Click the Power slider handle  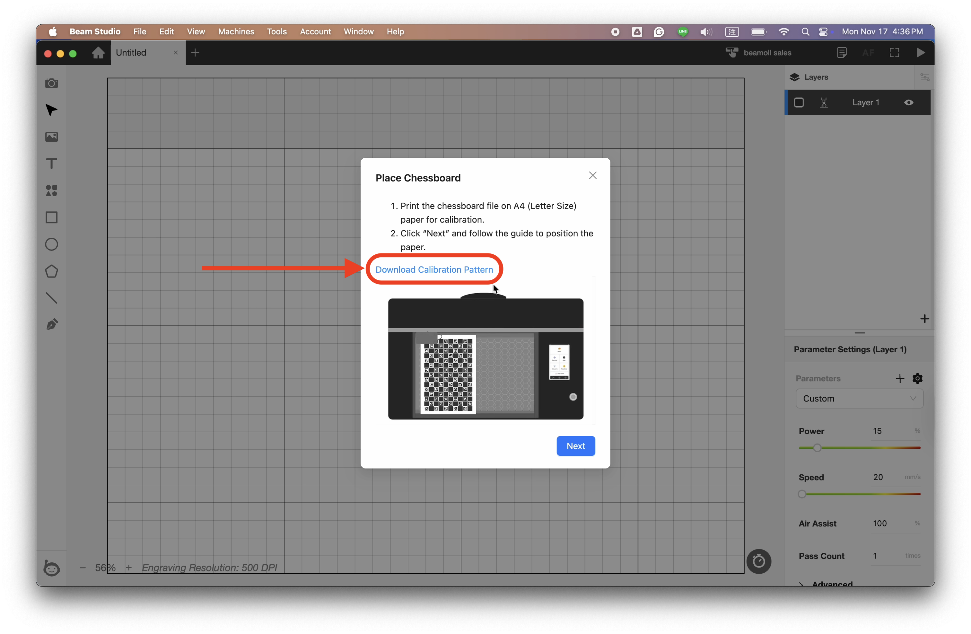pos(817,448)
